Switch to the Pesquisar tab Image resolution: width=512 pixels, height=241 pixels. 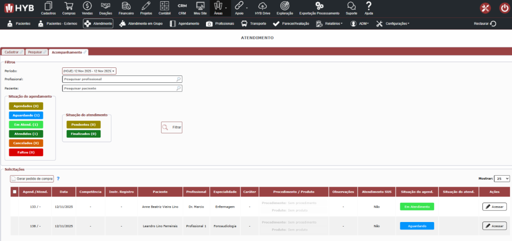[37, 52]
